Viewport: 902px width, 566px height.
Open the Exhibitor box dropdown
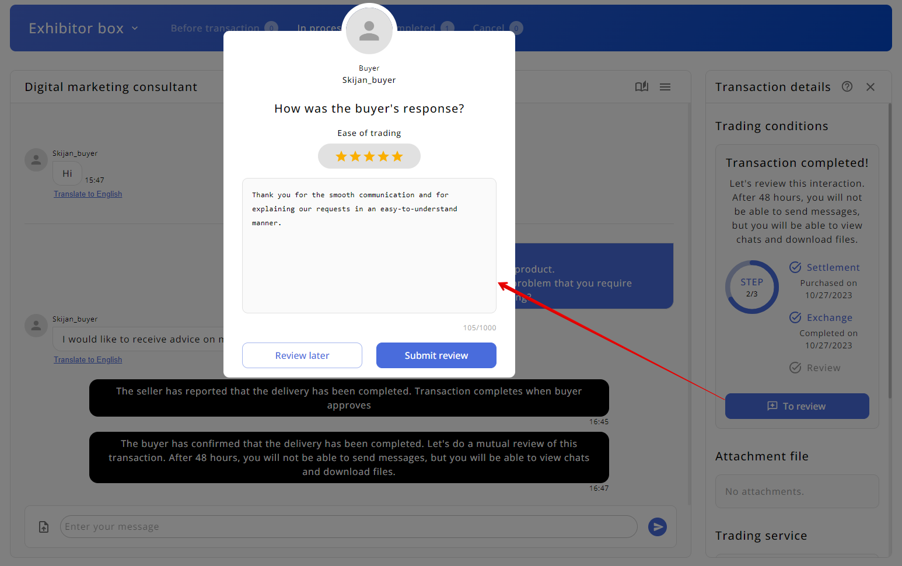[x=83, y=28]
